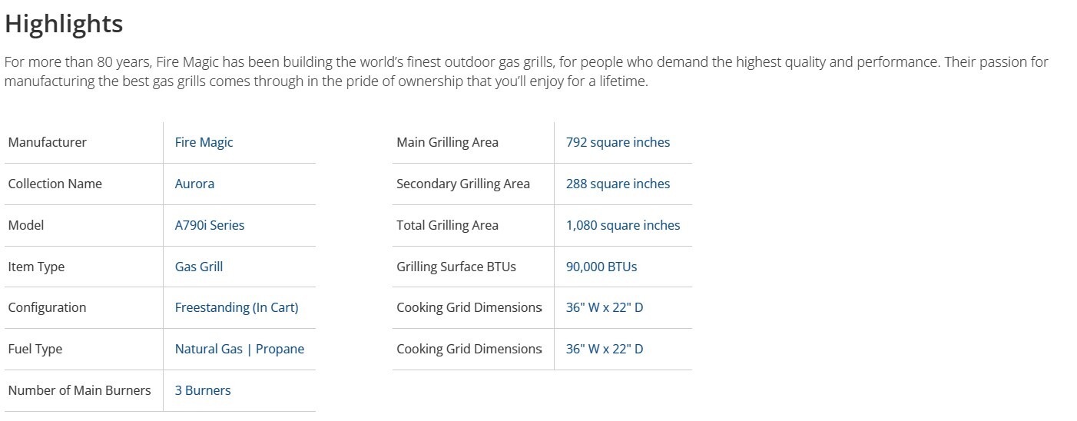Open the Aurora collection link

click(x=194, y=184)
